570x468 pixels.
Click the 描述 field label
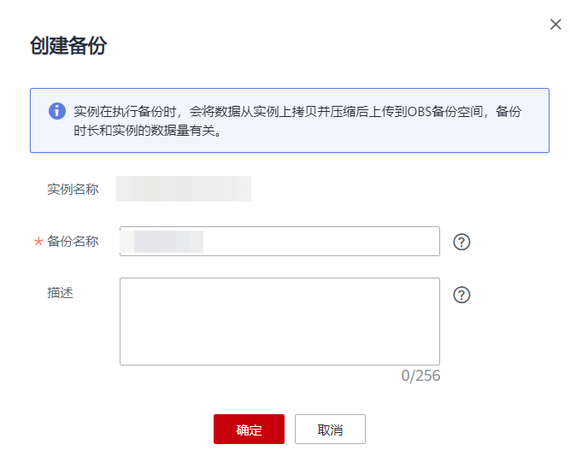tap(60, 293)
